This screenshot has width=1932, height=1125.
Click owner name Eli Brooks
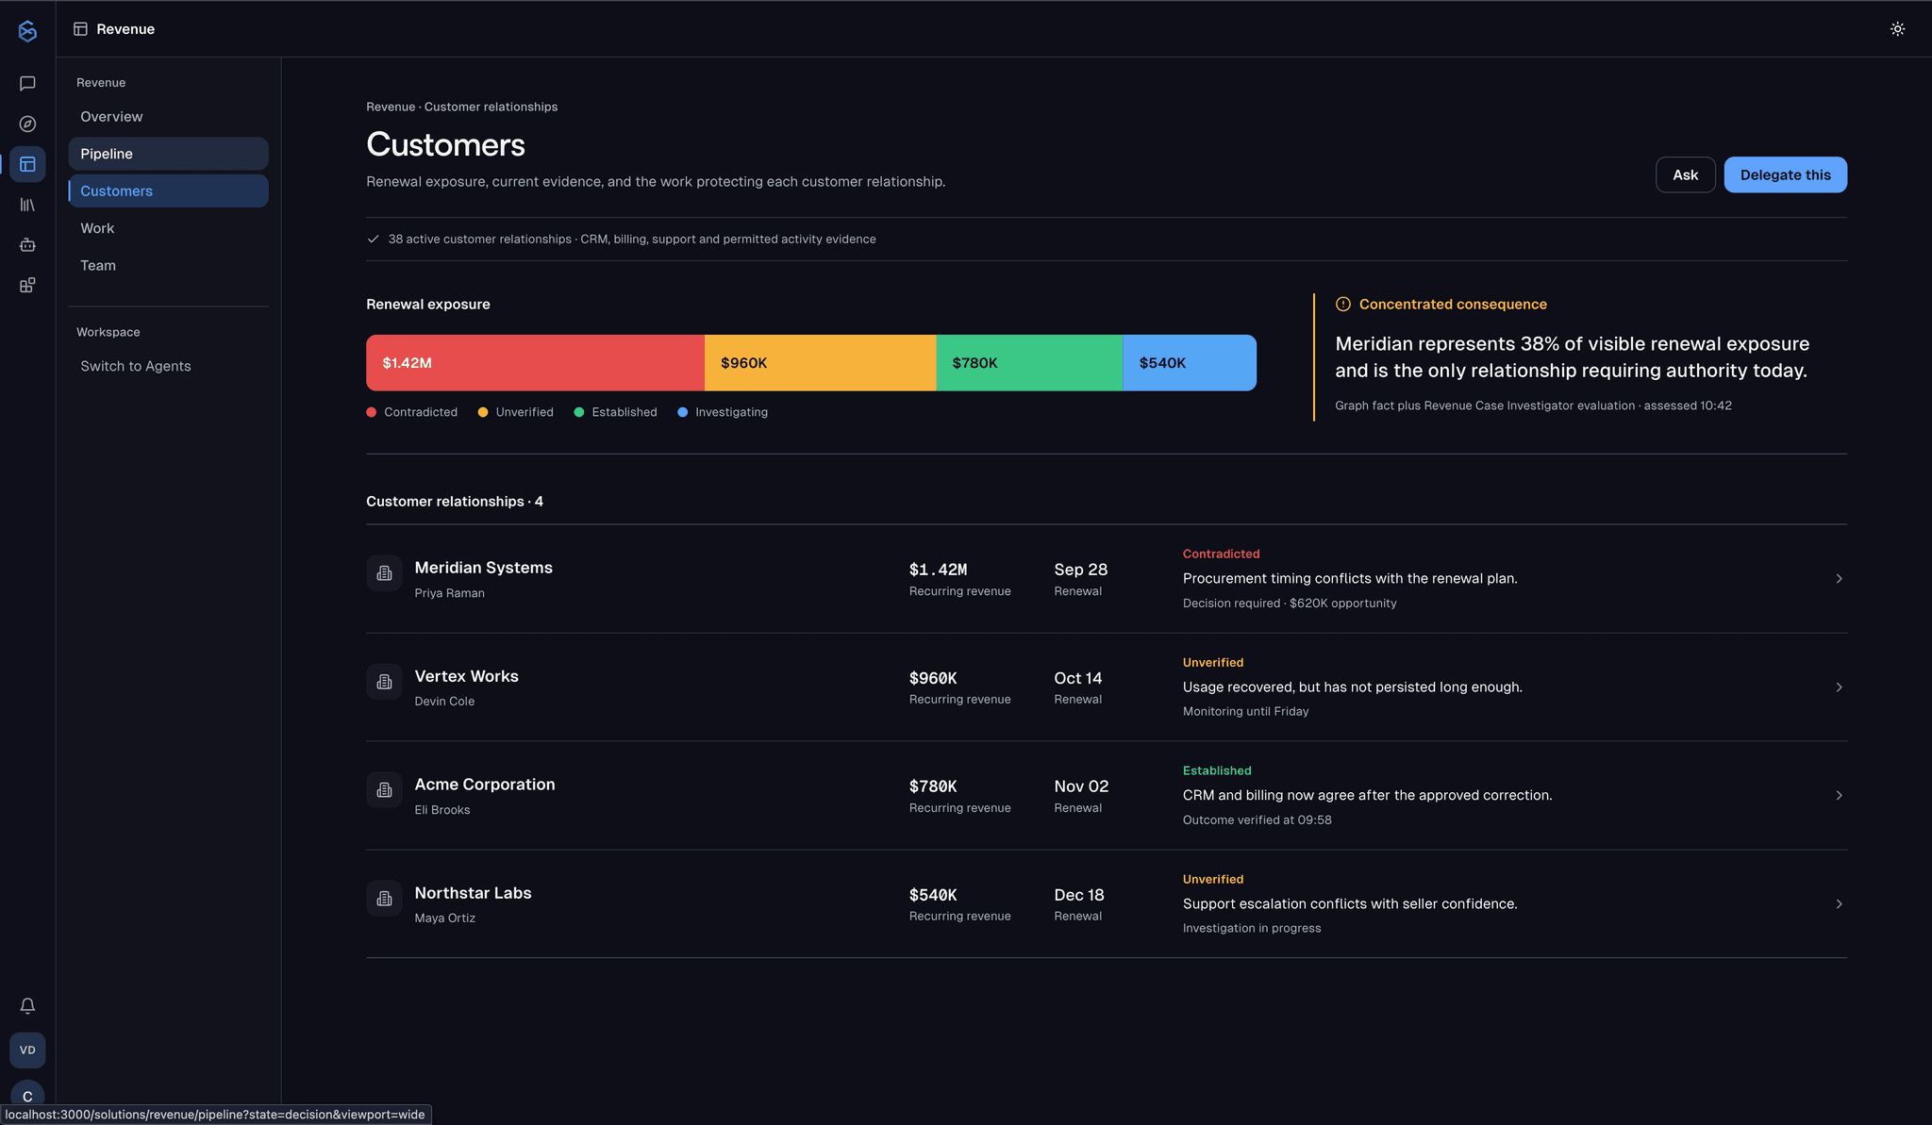(441, 810)
